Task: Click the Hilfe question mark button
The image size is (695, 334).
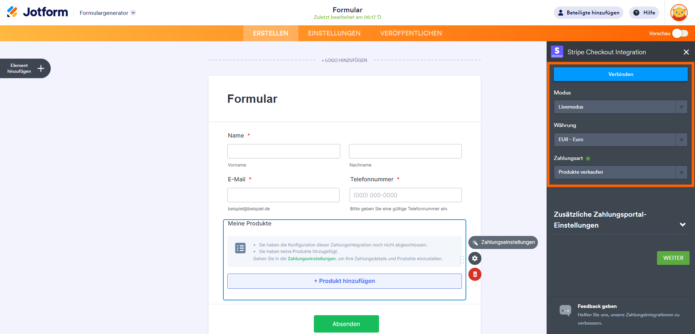Action: [x=644, y=13]
